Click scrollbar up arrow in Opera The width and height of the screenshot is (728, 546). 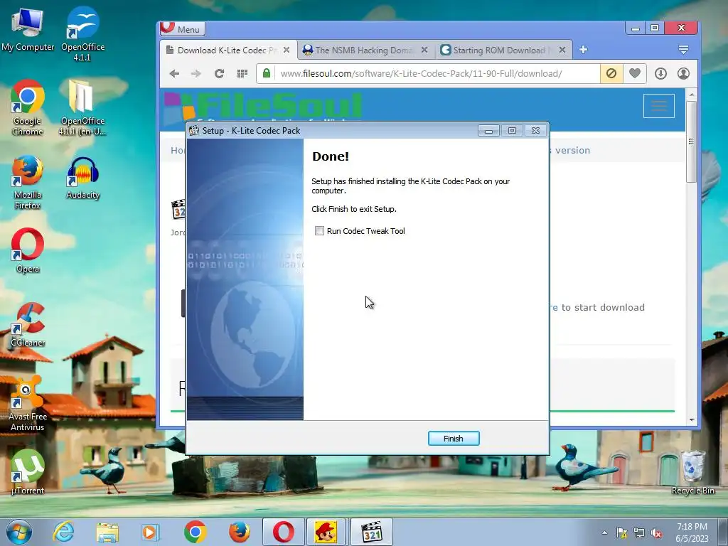pos(692,95)
